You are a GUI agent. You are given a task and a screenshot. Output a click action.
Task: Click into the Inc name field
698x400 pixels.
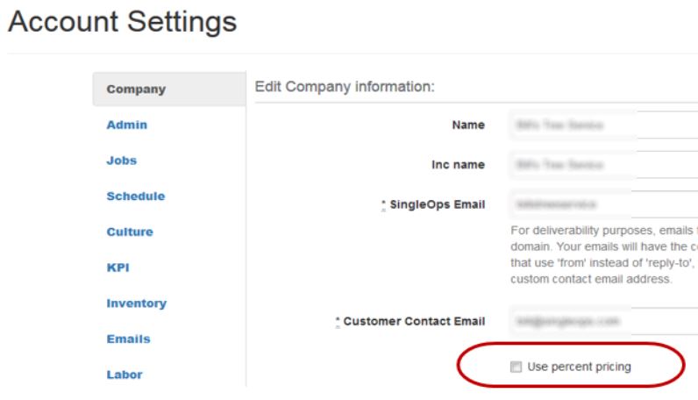603,165
